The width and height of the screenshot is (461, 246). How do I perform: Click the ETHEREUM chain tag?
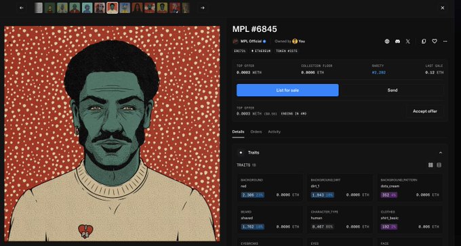tap(261, 51)
